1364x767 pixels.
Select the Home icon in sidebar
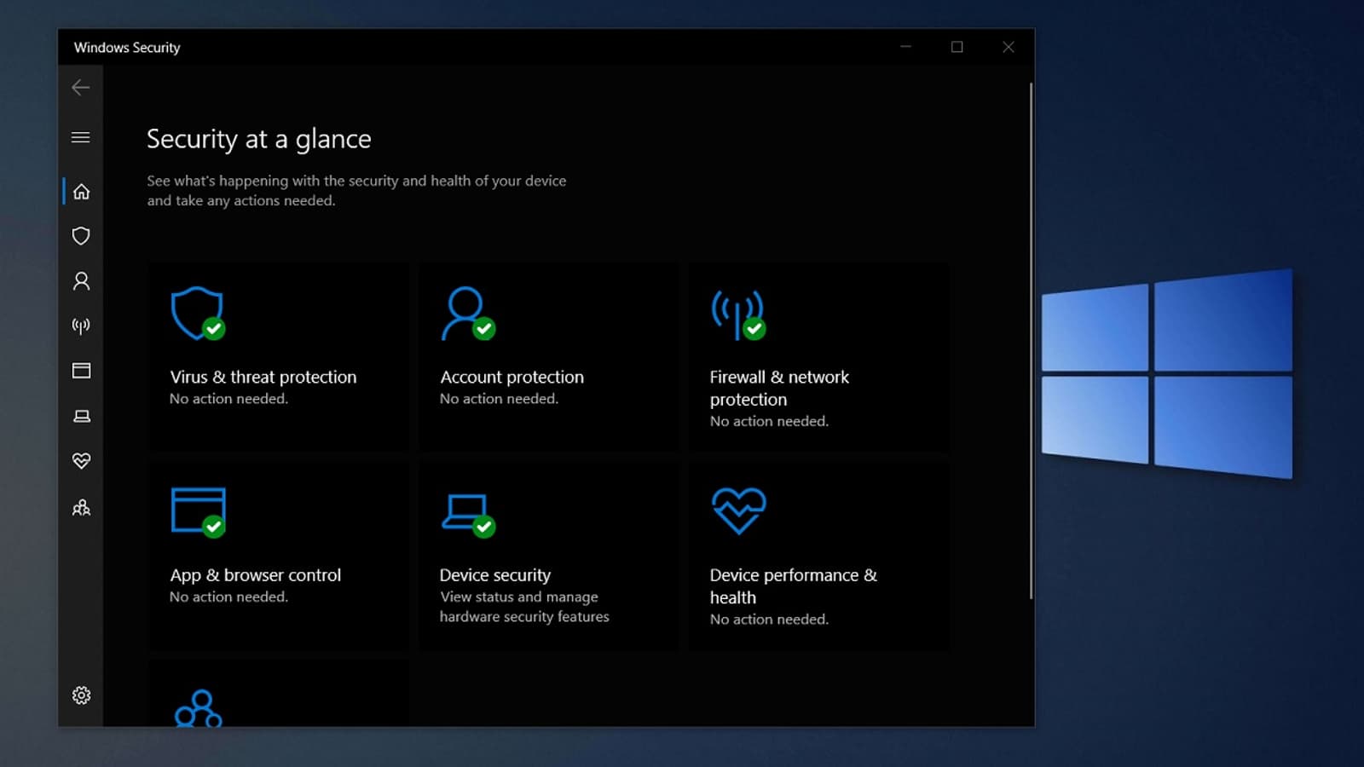coord(81,192)
